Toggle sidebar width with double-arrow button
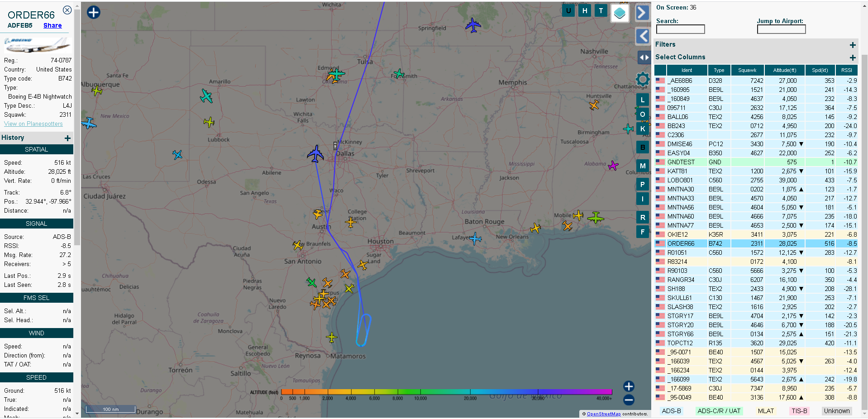The height and width of the screenshot is (419, 868). tap(644, 57)
